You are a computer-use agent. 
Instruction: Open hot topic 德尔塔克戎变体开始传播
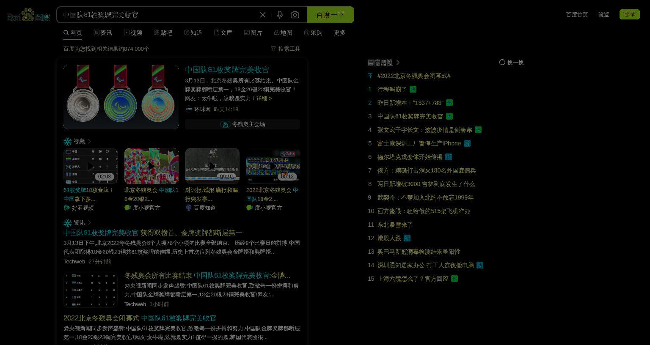[410, 157]
